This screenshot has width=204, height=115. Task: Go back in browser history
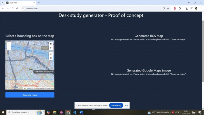pyautogui.click(x=3, y=8)
